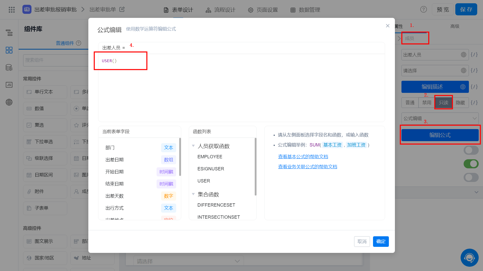Viewport: 483px width, 271px height.
Task: Add 图文展示 component
Action: (45, 241)
